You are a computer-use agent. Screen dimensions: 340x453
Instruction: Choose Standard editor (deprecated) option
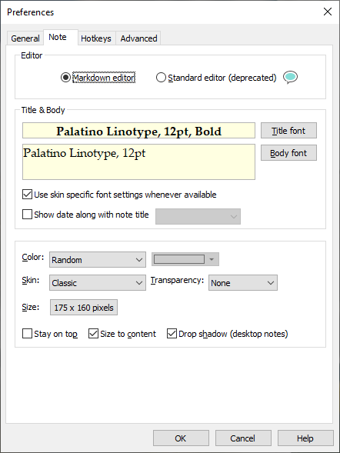tap(161, 78)
